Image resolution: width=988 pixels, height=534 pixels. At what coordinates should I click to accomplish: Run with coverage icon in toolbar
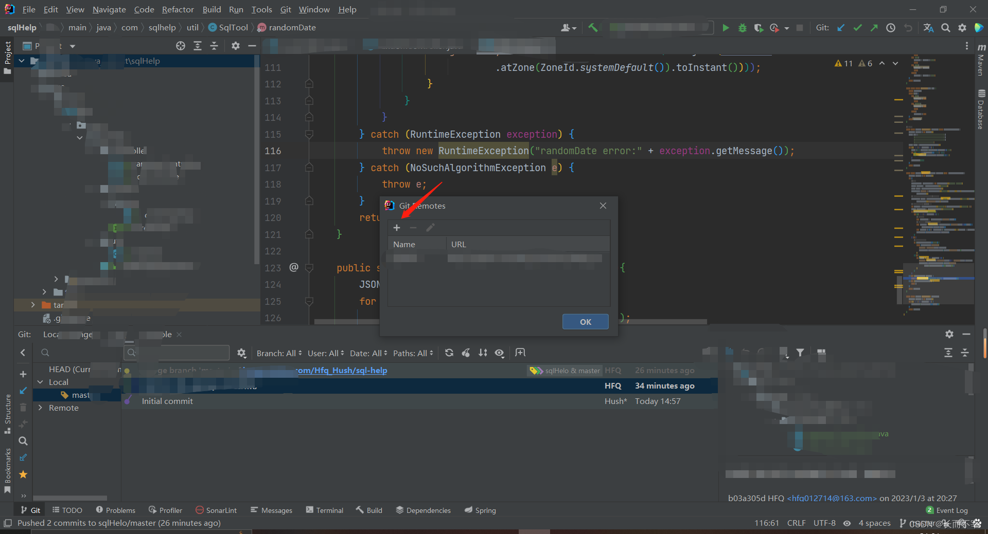point(758,28)
